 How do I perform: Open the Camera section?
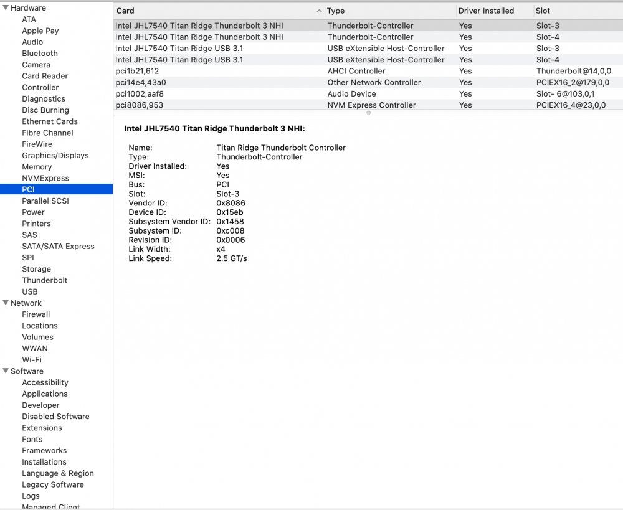(36, 64)
